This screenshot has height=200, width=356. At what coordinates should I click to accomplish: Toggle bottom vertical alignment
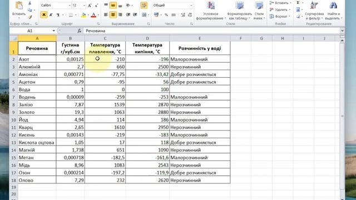coord(120,6)
